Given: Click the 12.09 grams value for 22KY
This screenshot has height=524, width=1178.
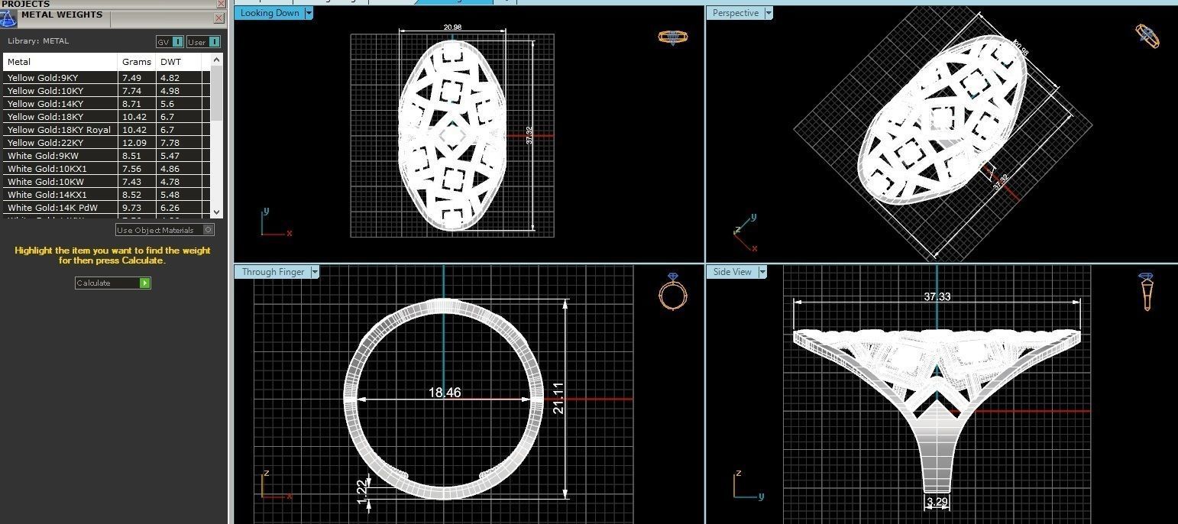Looking at the screenshot, I should pos(134,143).
